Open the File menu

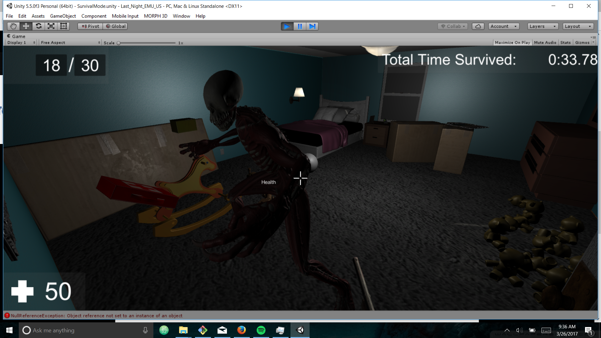(9, 16)
